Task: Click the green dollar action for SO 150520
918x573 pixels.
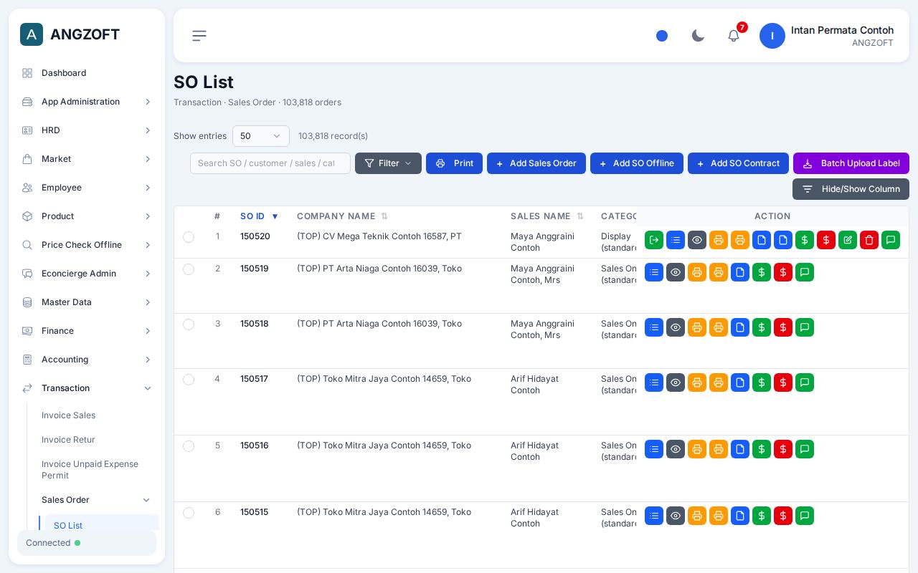Action: coord(805,240)
